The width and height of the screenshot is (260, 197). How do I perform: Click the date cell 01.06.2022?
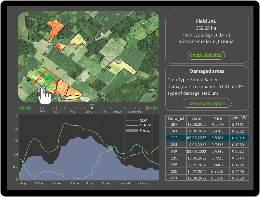pyautogui.click(x=197, y=131)
